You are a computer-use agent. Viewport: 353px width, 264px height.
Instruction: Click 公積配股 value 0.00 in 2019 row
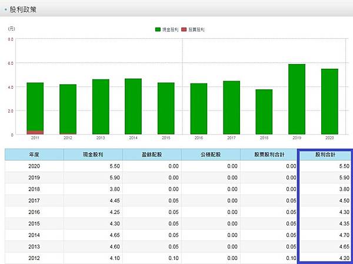click(x=232, y=178)
